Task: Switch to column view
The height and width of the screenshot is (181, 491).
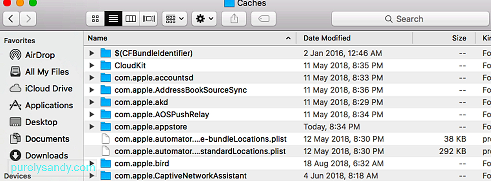Action: [131, 18]
